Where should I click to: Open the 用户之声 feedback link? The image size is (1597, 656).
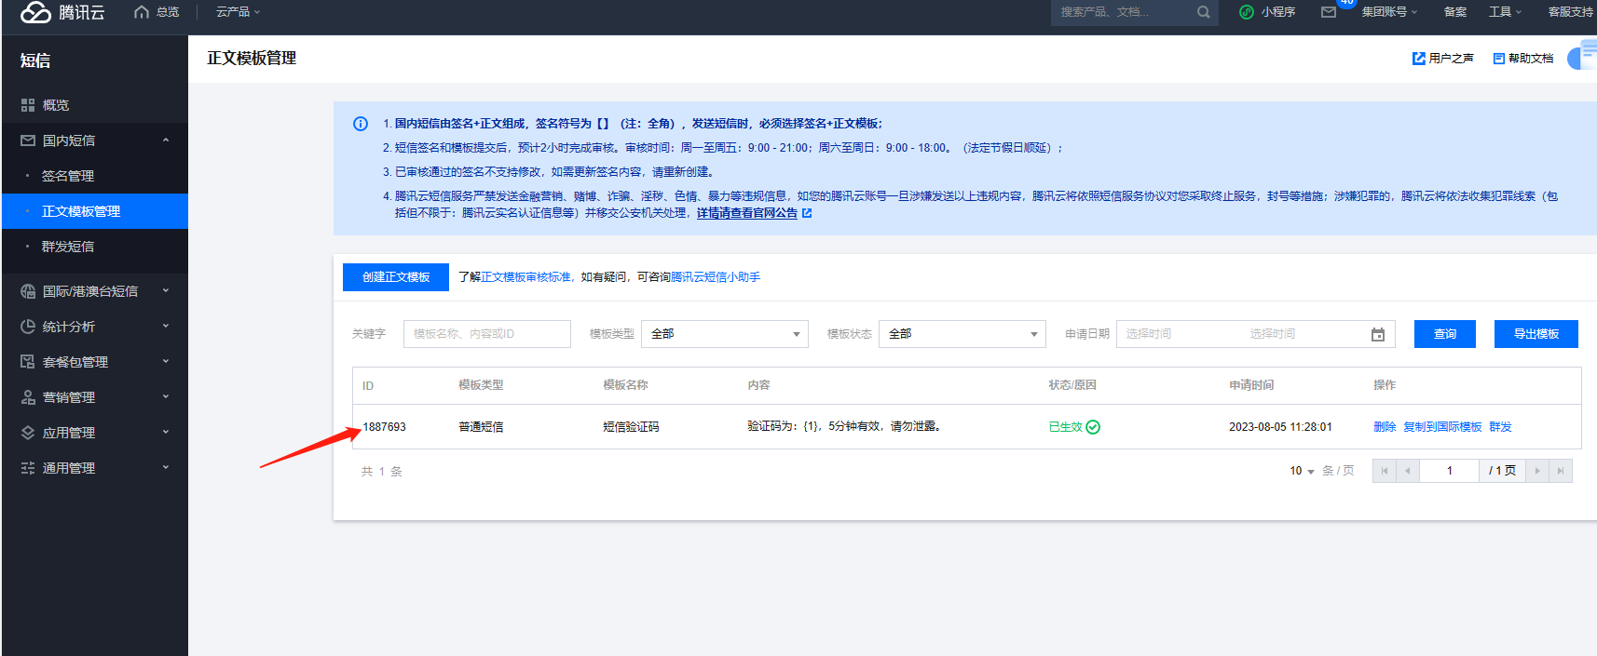1442,59
